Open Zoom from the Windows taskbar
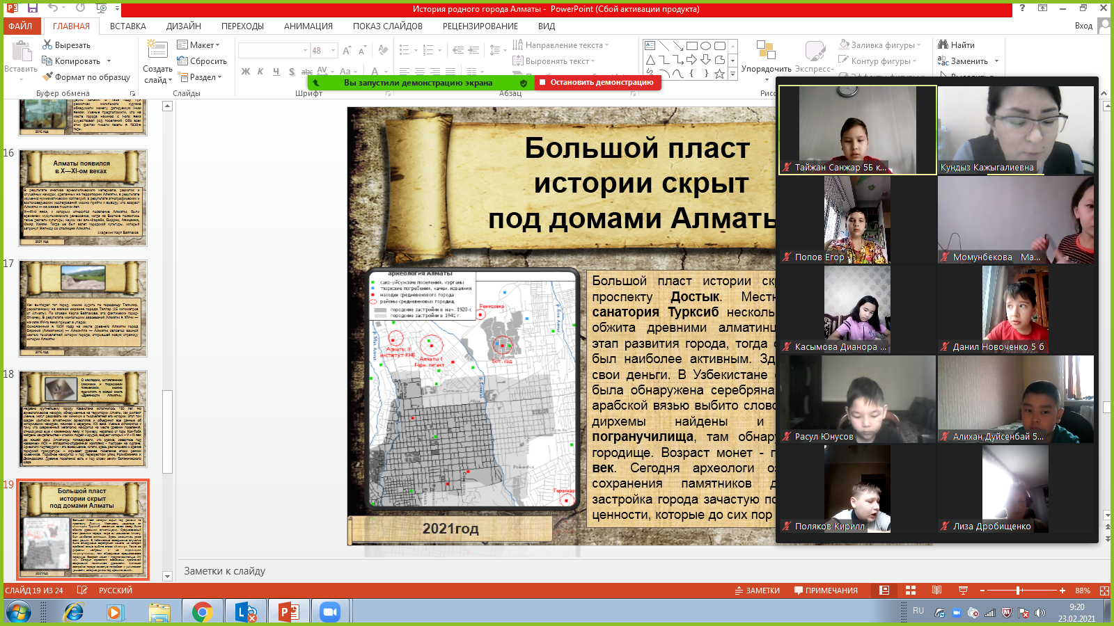This screenshot has width=1114, height=626. [329, 612]
